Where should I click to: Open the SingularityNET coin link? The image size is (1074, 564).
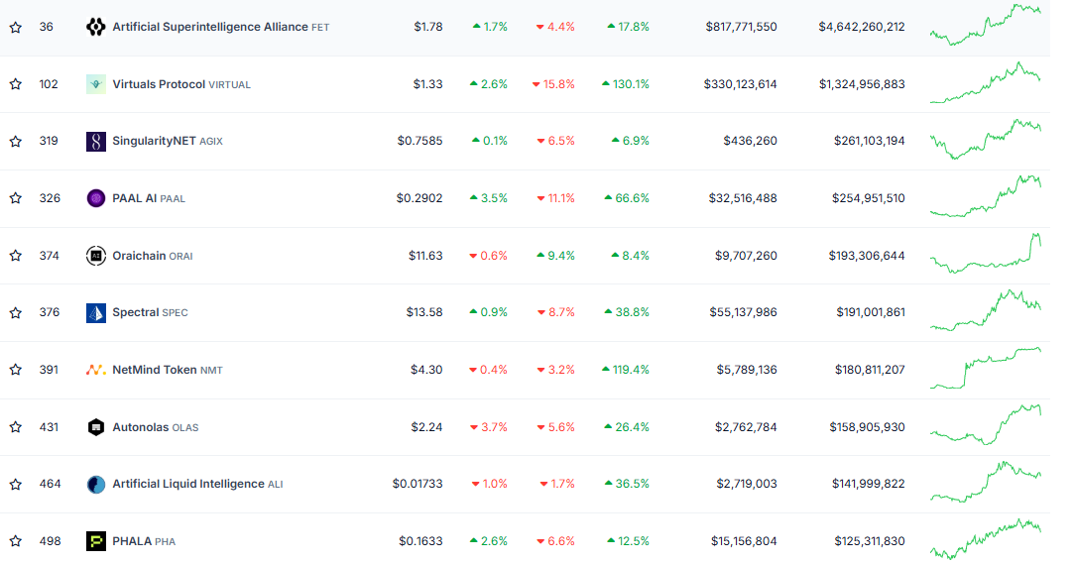click(168, 141)
